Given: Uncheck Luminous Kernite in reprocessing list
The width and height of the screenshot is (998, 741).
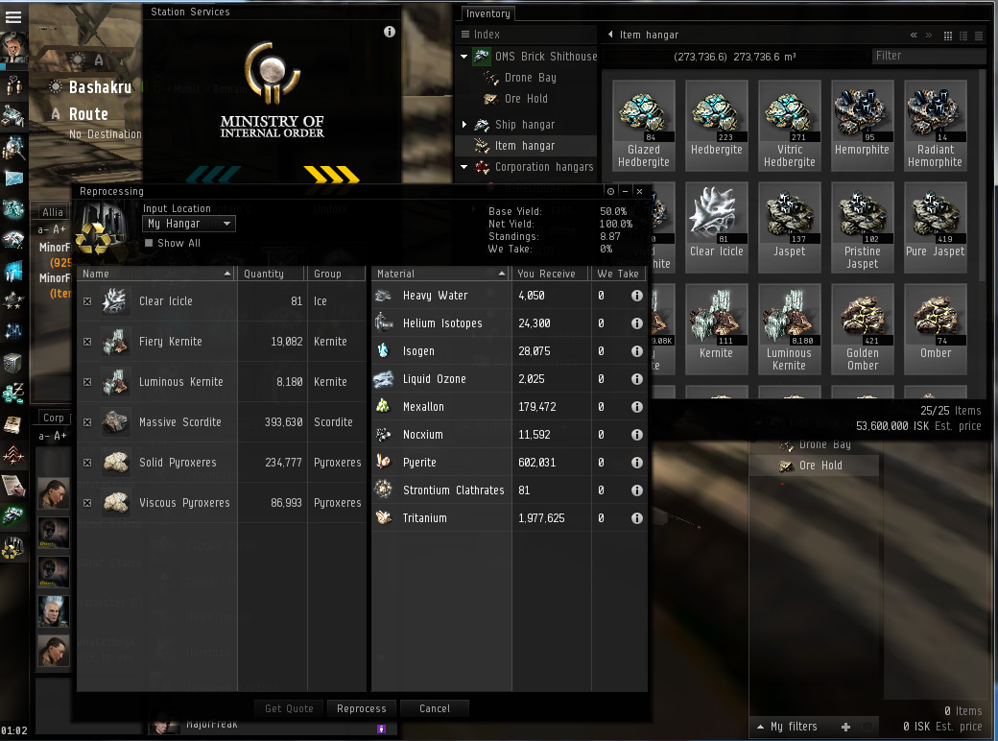Looking at the screenshot, I should coord(87,382).
